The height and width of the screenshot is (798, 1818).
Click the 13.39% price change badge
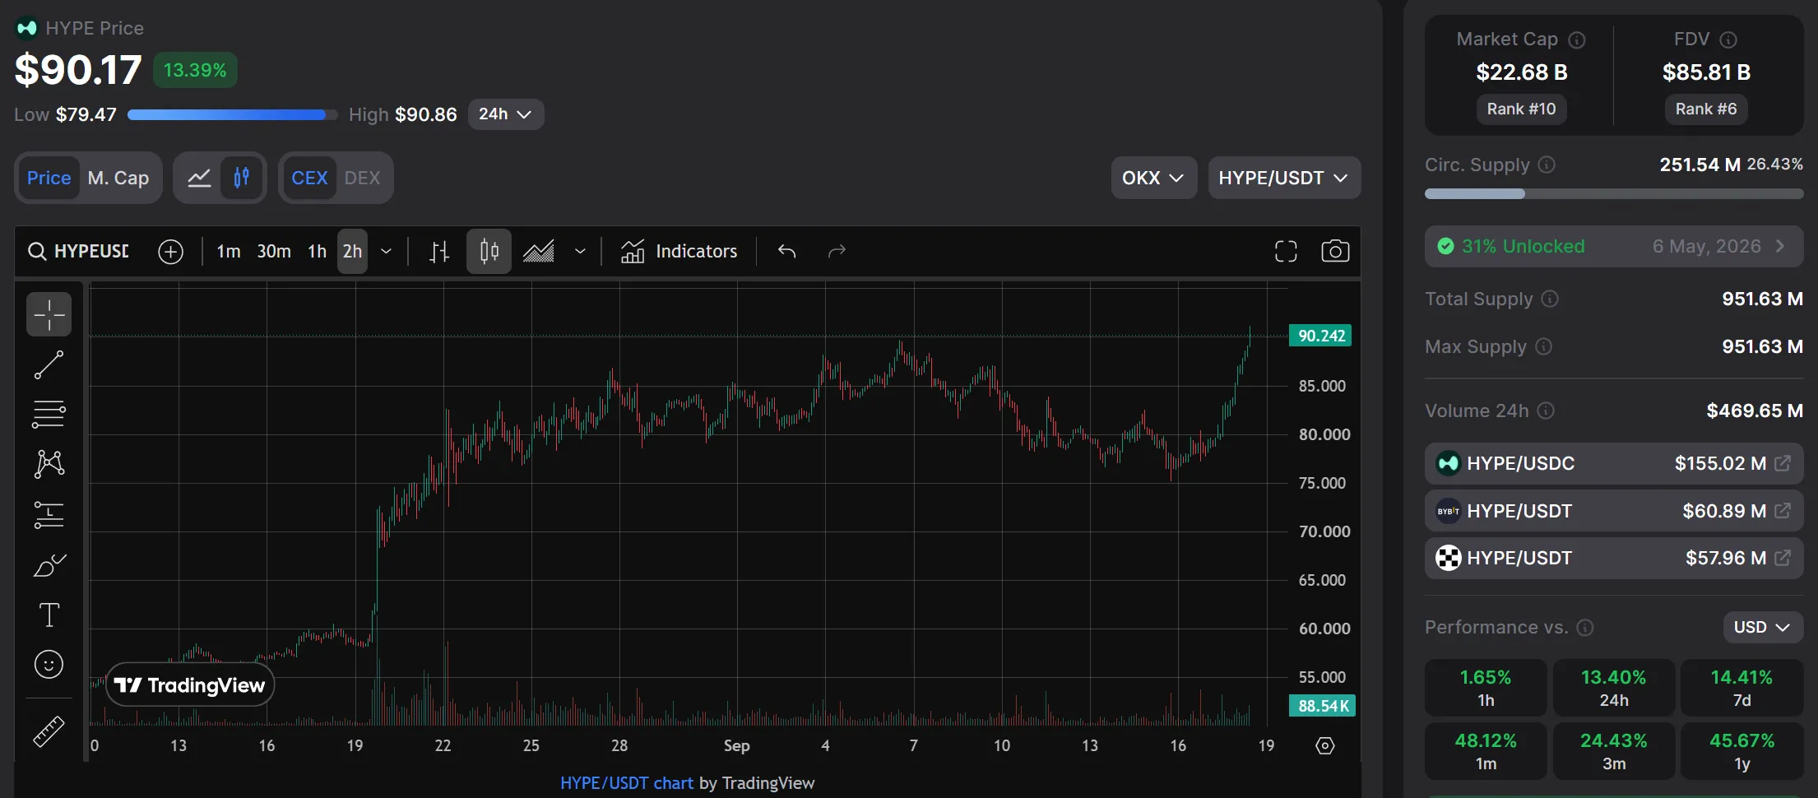195,70
